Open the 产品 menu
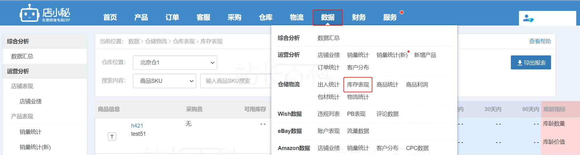Viewport: 580px width, 155px height. [x=141, y=17]
